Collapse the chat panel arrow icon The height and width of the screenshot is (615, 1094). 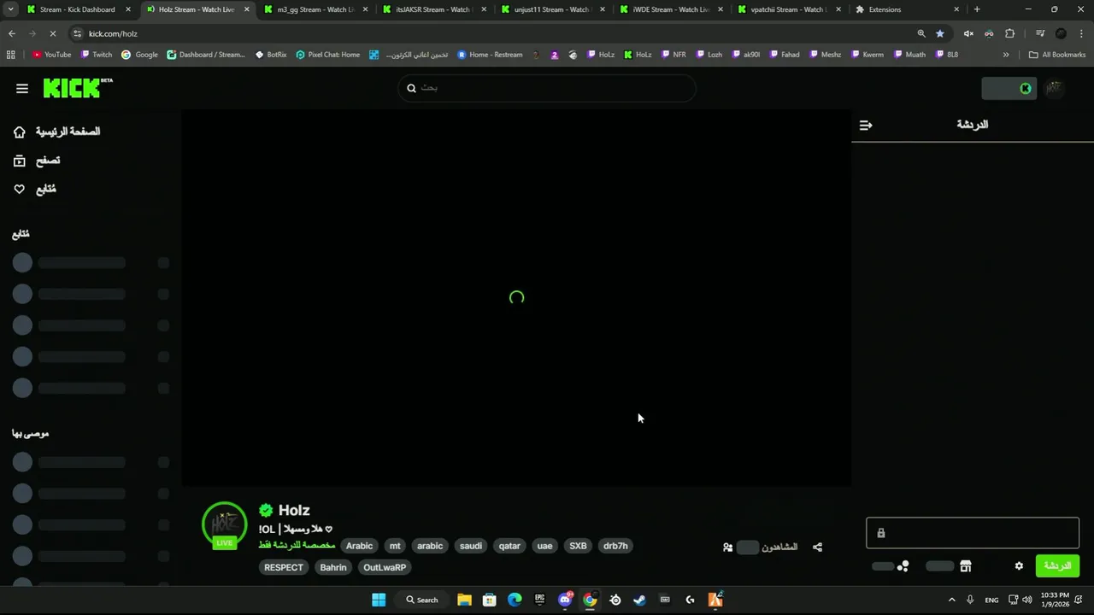(x=866, y=125)
